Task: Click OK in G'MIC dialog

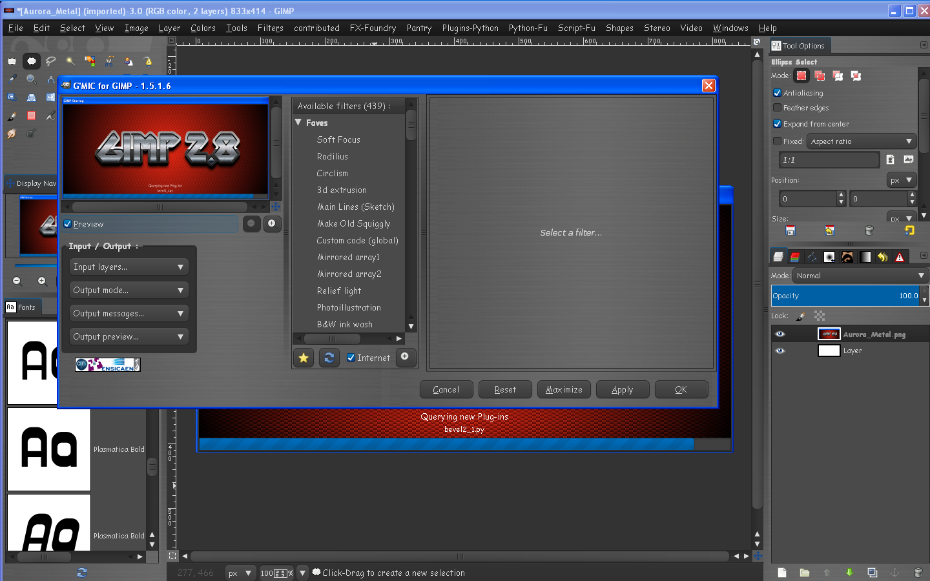Action: pos(681,389)
